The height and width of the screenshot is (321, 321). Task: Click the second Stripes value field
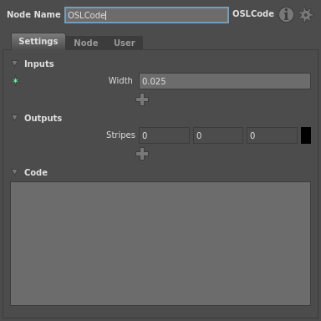point(218,135)
